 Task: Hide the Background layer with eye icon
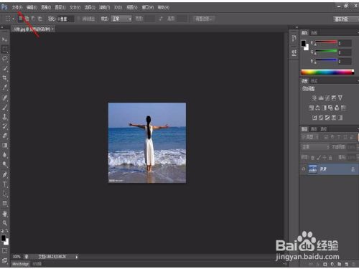click(x=304, y=169)
